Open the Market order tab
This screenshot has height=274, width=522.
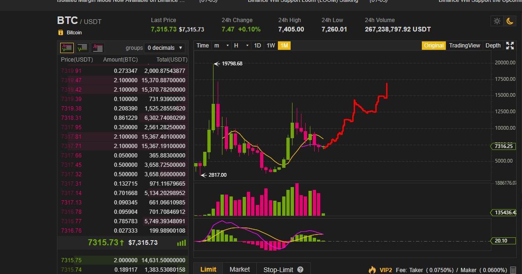coord(240,269)
